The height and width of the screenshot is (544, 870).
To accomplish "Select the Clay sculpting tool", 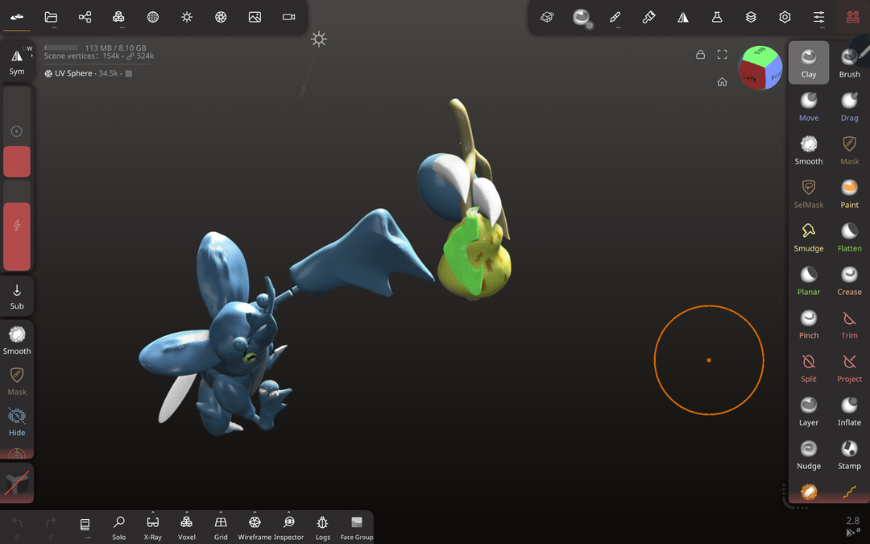I will (809, 62).
